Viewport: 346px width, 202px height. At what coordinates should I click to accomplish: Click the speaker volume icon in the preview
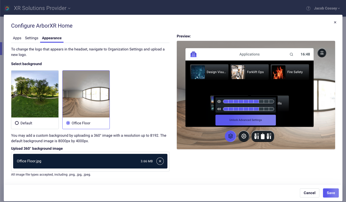pos(219,109)
